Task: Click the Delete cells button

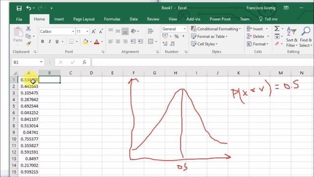Action: 258,36
